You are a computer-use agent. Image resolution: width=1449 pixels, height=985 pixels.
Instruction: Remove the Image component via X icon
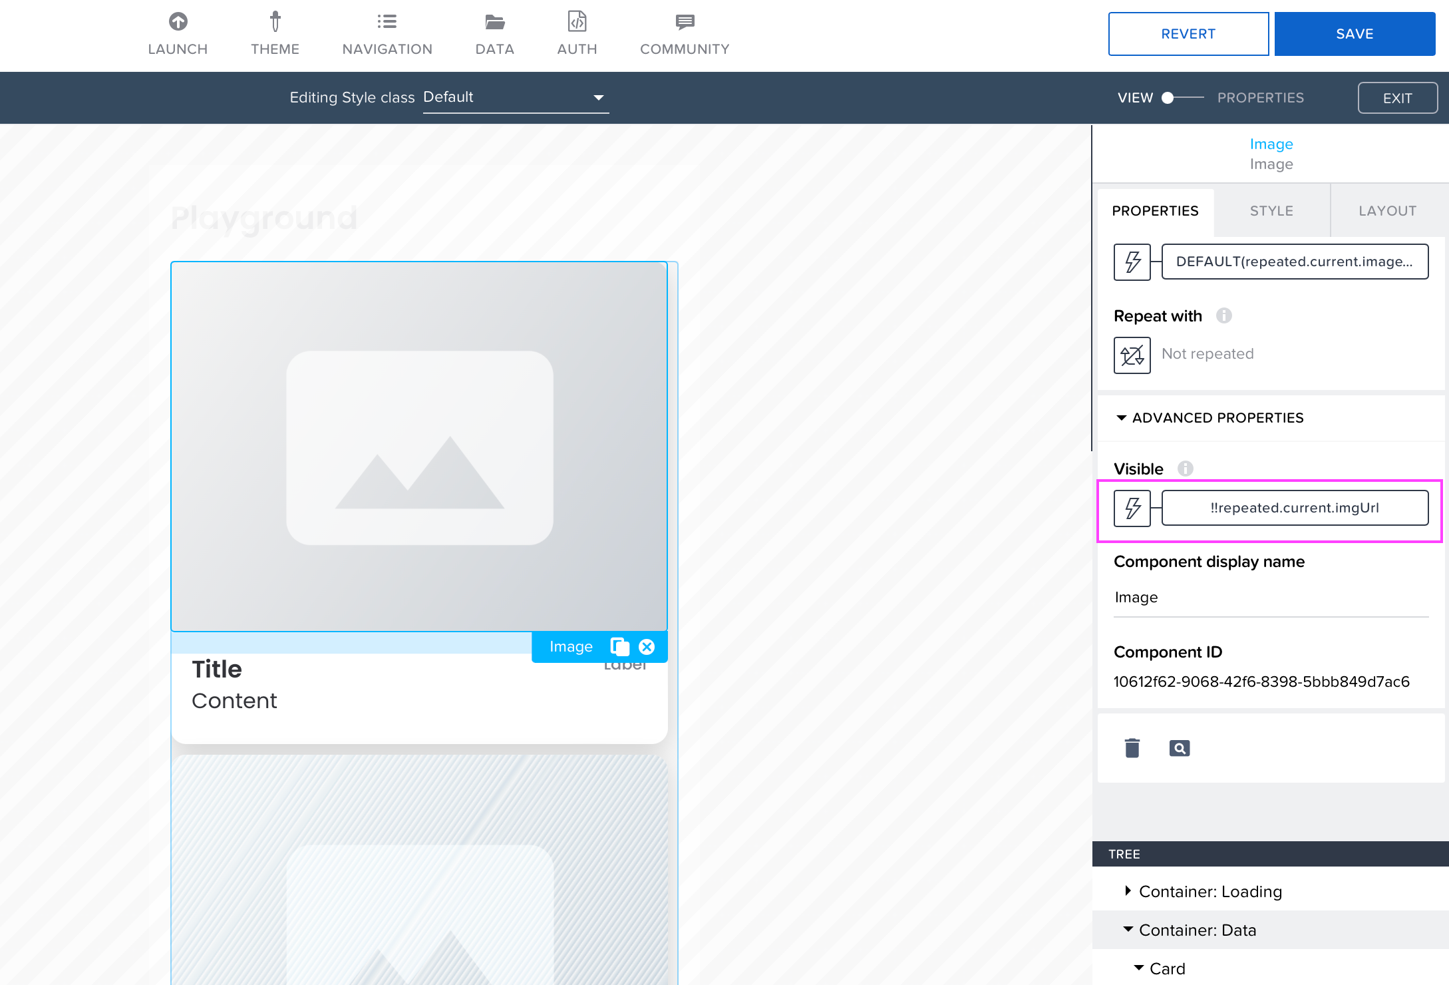(647, 647)
